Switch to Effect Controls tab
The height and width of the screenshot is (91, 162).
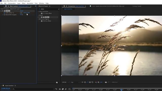[x=19, y=6]
